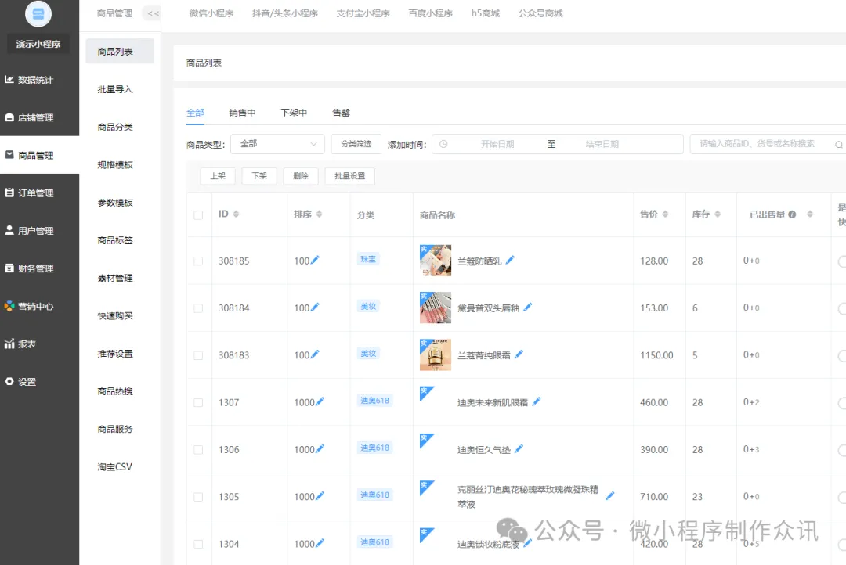Switch to the 销售中 tab
The height and width of the screenshot is (565, 846).
pos(242,113)
